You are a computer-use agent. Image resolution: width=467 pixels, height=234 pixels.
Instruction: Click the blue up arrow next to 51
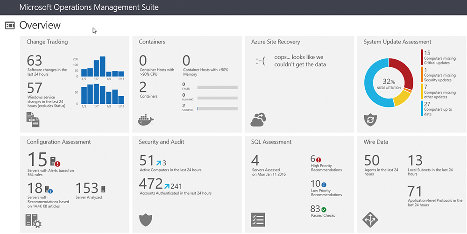pyautogui.click(x=159, y=163)
